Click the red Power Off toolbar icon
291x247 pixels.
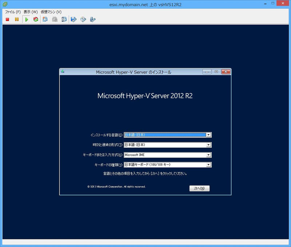7,19
